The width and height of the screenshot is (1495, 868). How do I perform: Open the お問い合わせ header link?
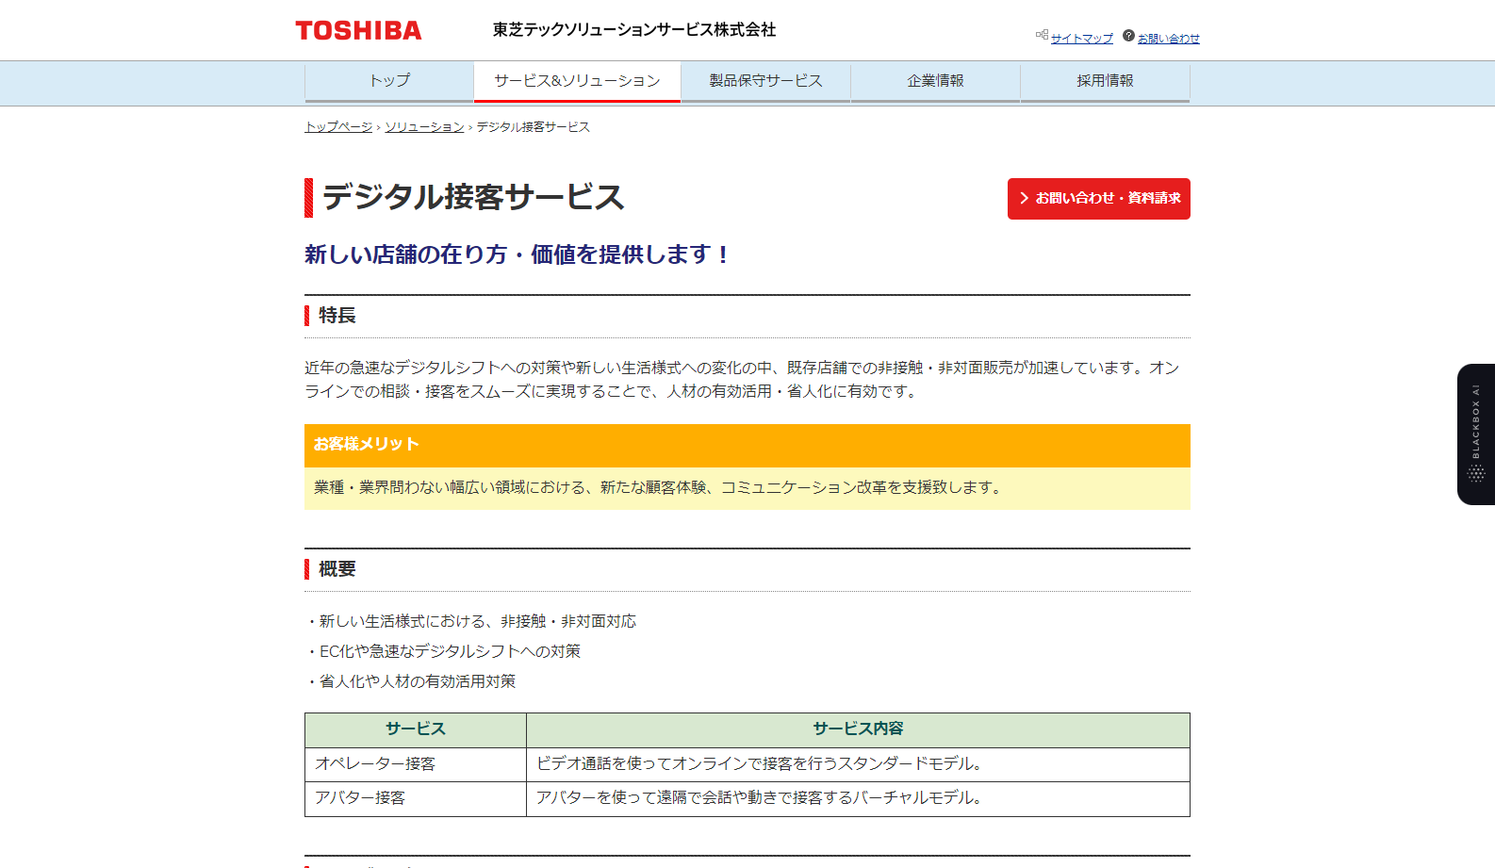pyautogui.click(x=1168, y=39)
